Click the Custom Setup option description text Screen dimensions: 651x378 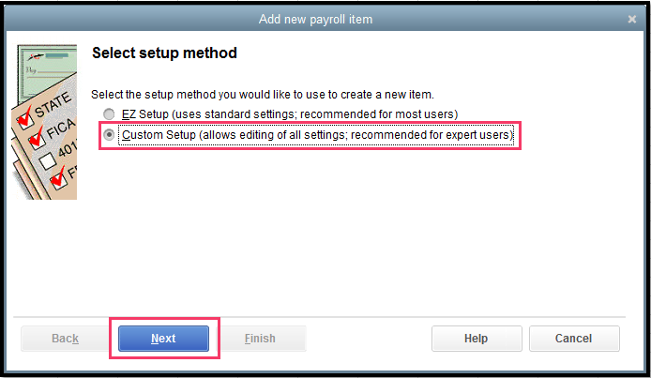[318, 135]
